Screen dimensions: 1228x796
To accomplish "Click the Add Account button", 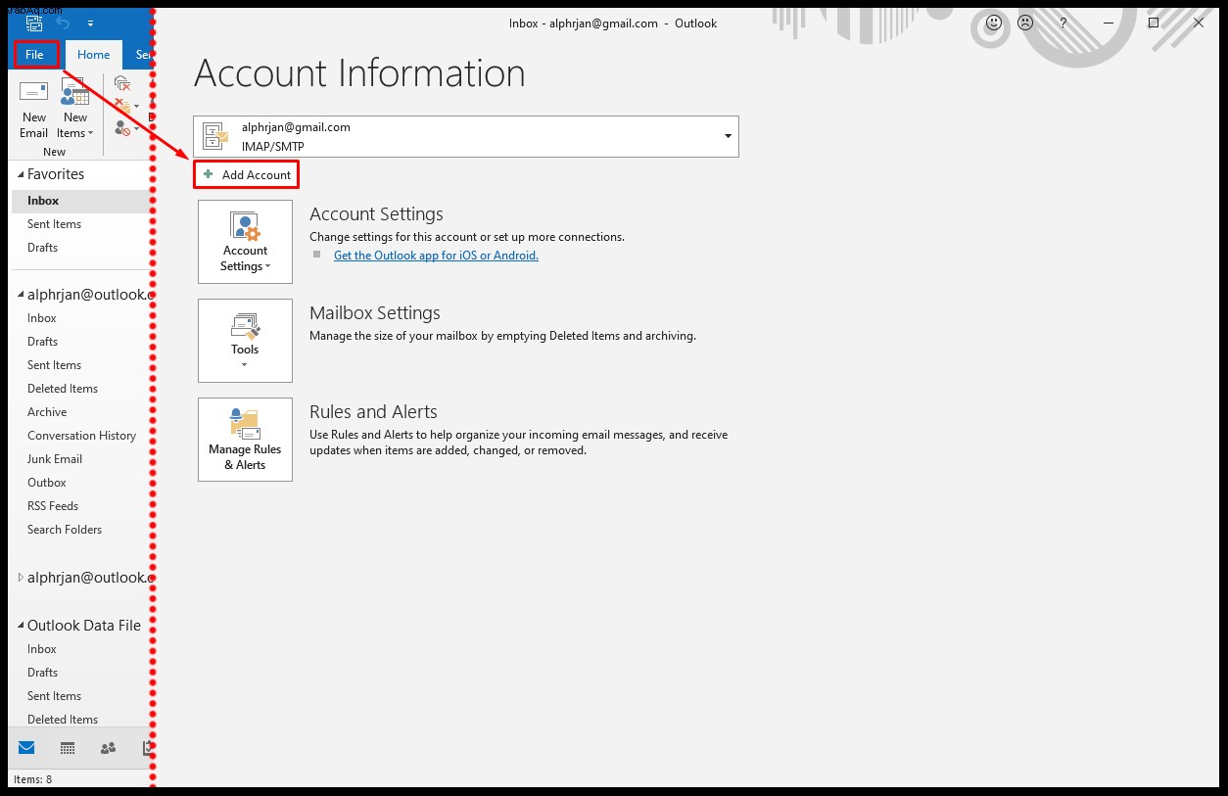I will (x=246, y=174).
